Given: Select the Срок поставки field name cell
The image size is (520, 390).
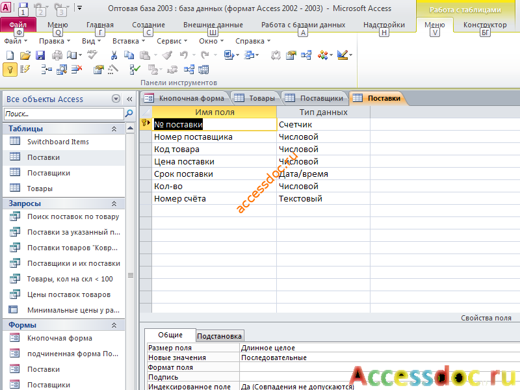Looking at the screenshot, I should (214, 174).
